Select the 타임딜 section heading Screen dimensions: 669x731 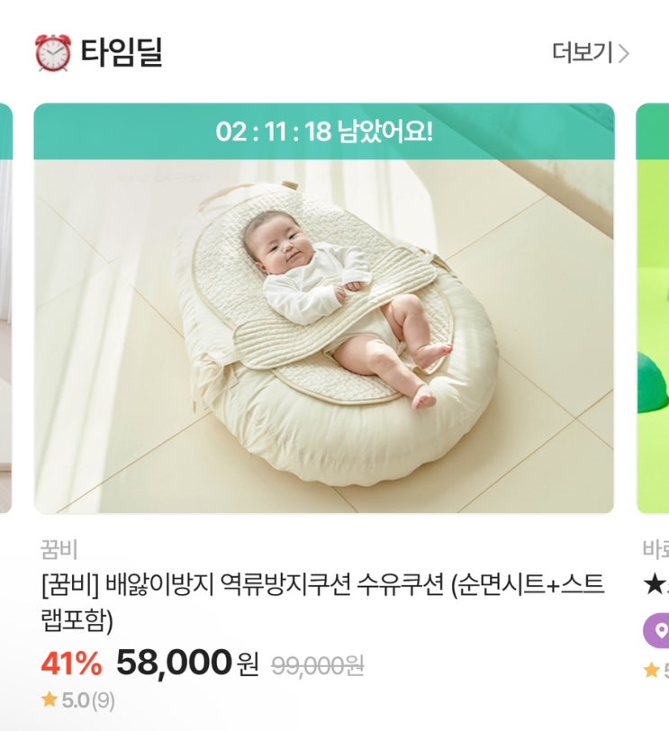[122, 53]
